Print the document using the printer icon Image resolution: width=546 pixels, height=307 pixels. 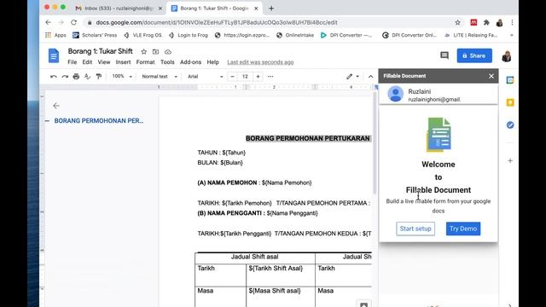(76, 77)
